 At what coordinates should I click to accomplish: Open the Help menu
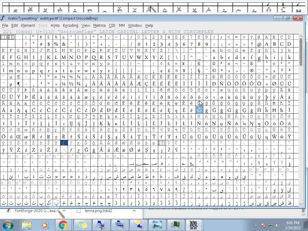click(149, 26)
